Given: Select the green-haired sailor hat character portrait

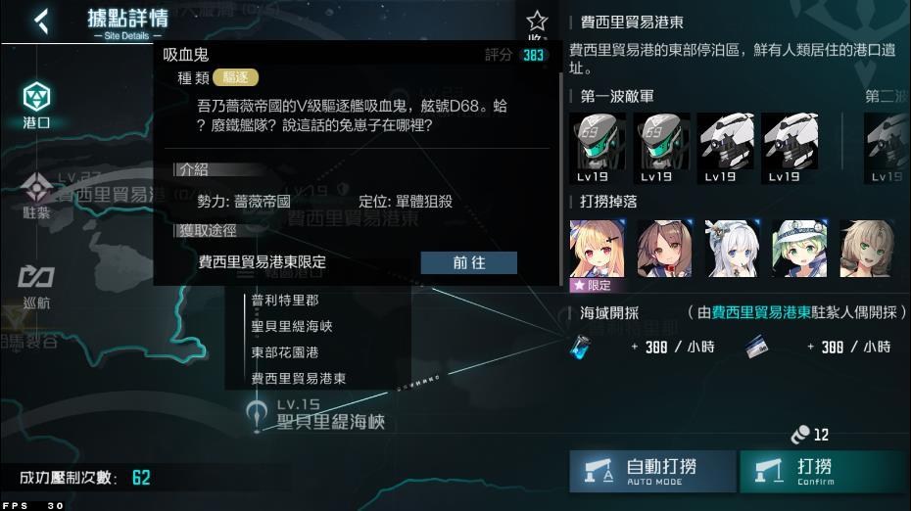Looking at the screenshot, I should tap(799, 249).
